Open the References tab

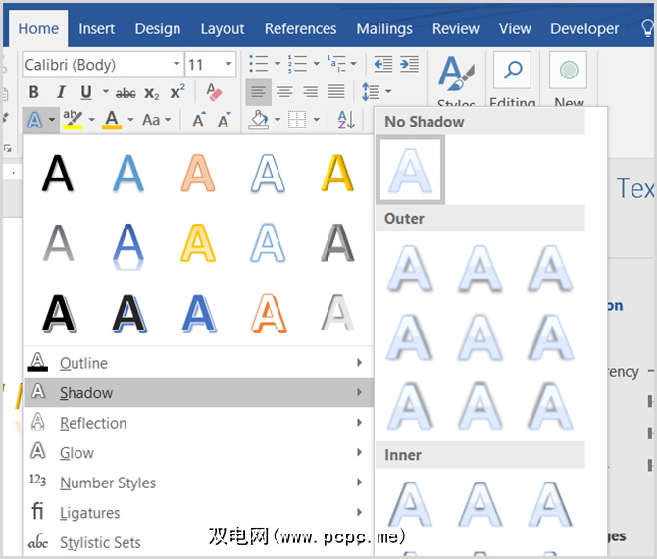[299, 28]
